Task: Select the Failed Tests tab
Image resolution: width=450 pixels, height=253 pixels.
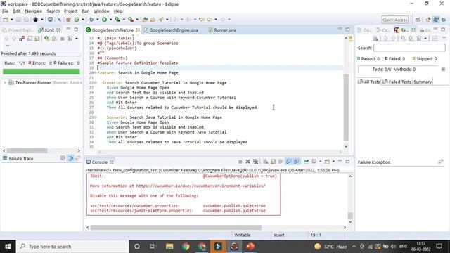Action: coord(397,82)
